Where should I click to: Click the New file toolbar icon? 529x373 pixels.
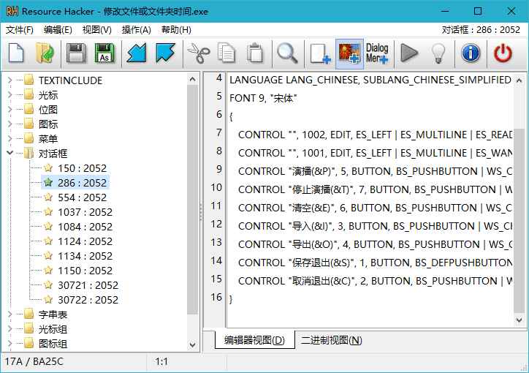click(x=16, y=53)
